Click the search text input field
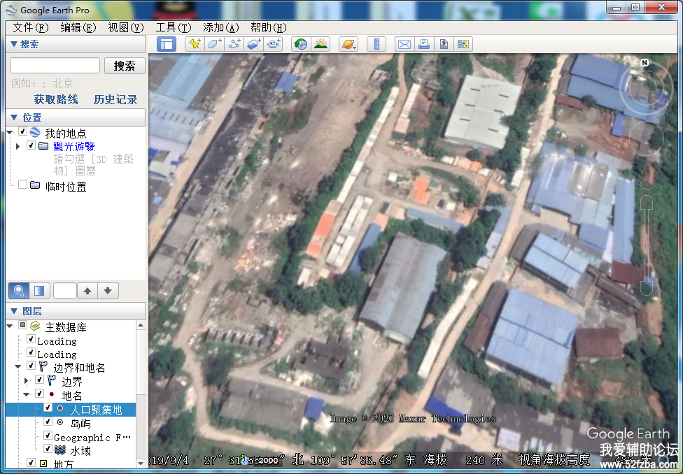The image size is (683, 474). coord(55,66)
